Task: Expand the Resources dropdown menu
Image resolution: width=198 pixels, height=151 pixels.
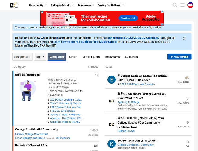Action: pos(86,5)
